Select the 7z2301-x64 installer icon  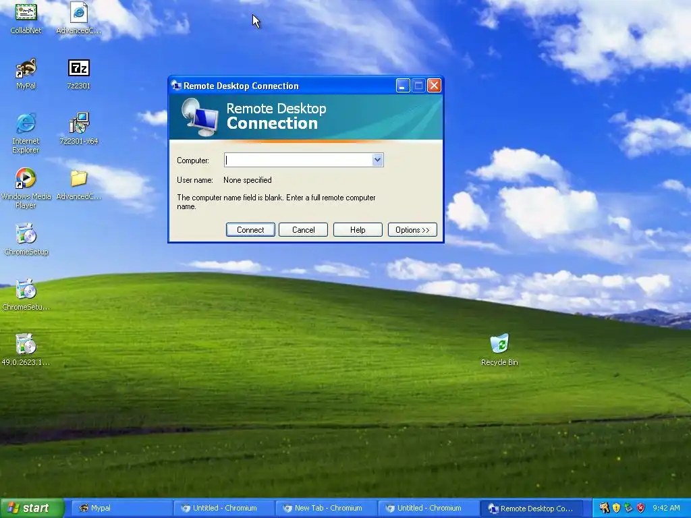click(x=79, y=129)
